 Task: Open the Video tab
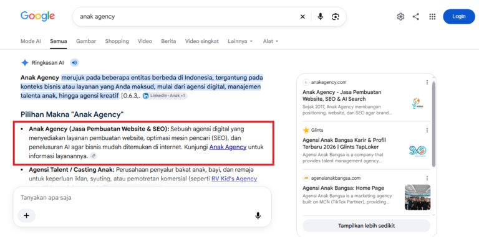(x=145, y=41)
